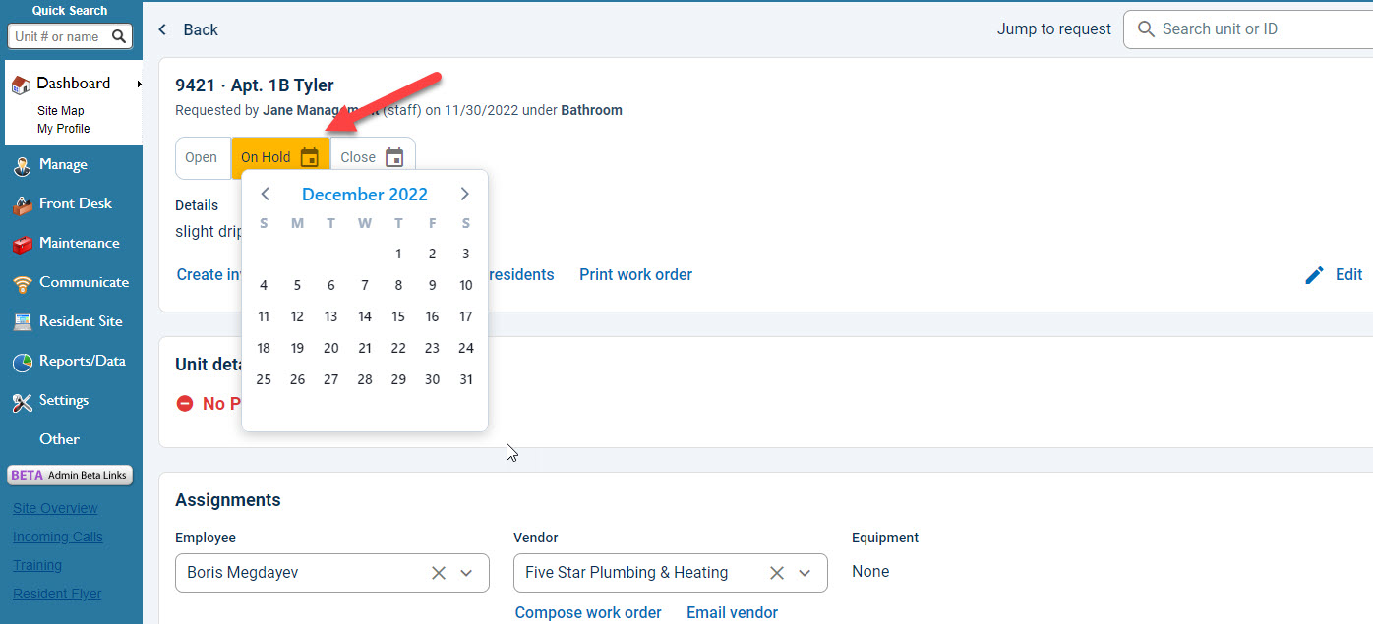
Task: Select December 17 in the calendar
Action: pyautogui.click(x=466, y=316)
